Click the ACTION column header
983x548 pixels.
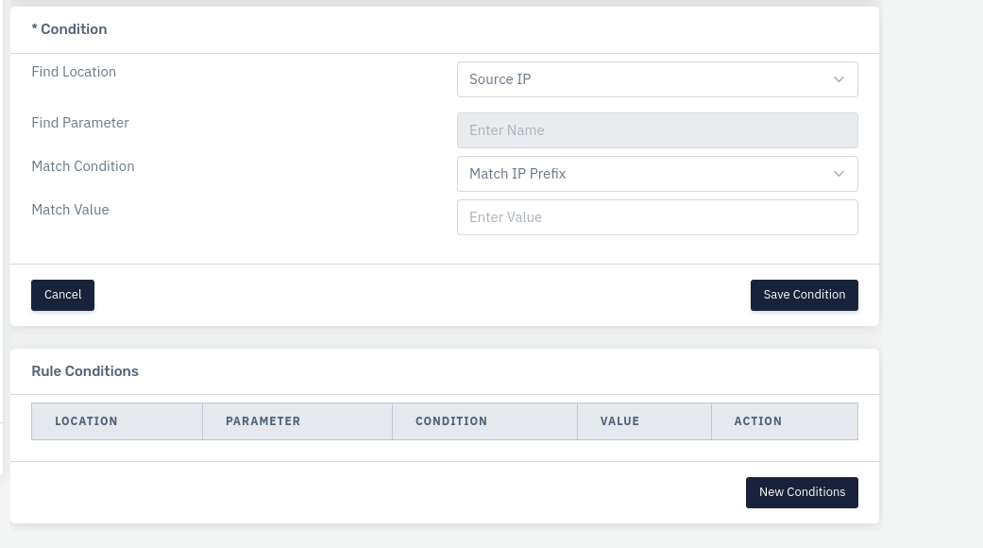coord(758,421)
